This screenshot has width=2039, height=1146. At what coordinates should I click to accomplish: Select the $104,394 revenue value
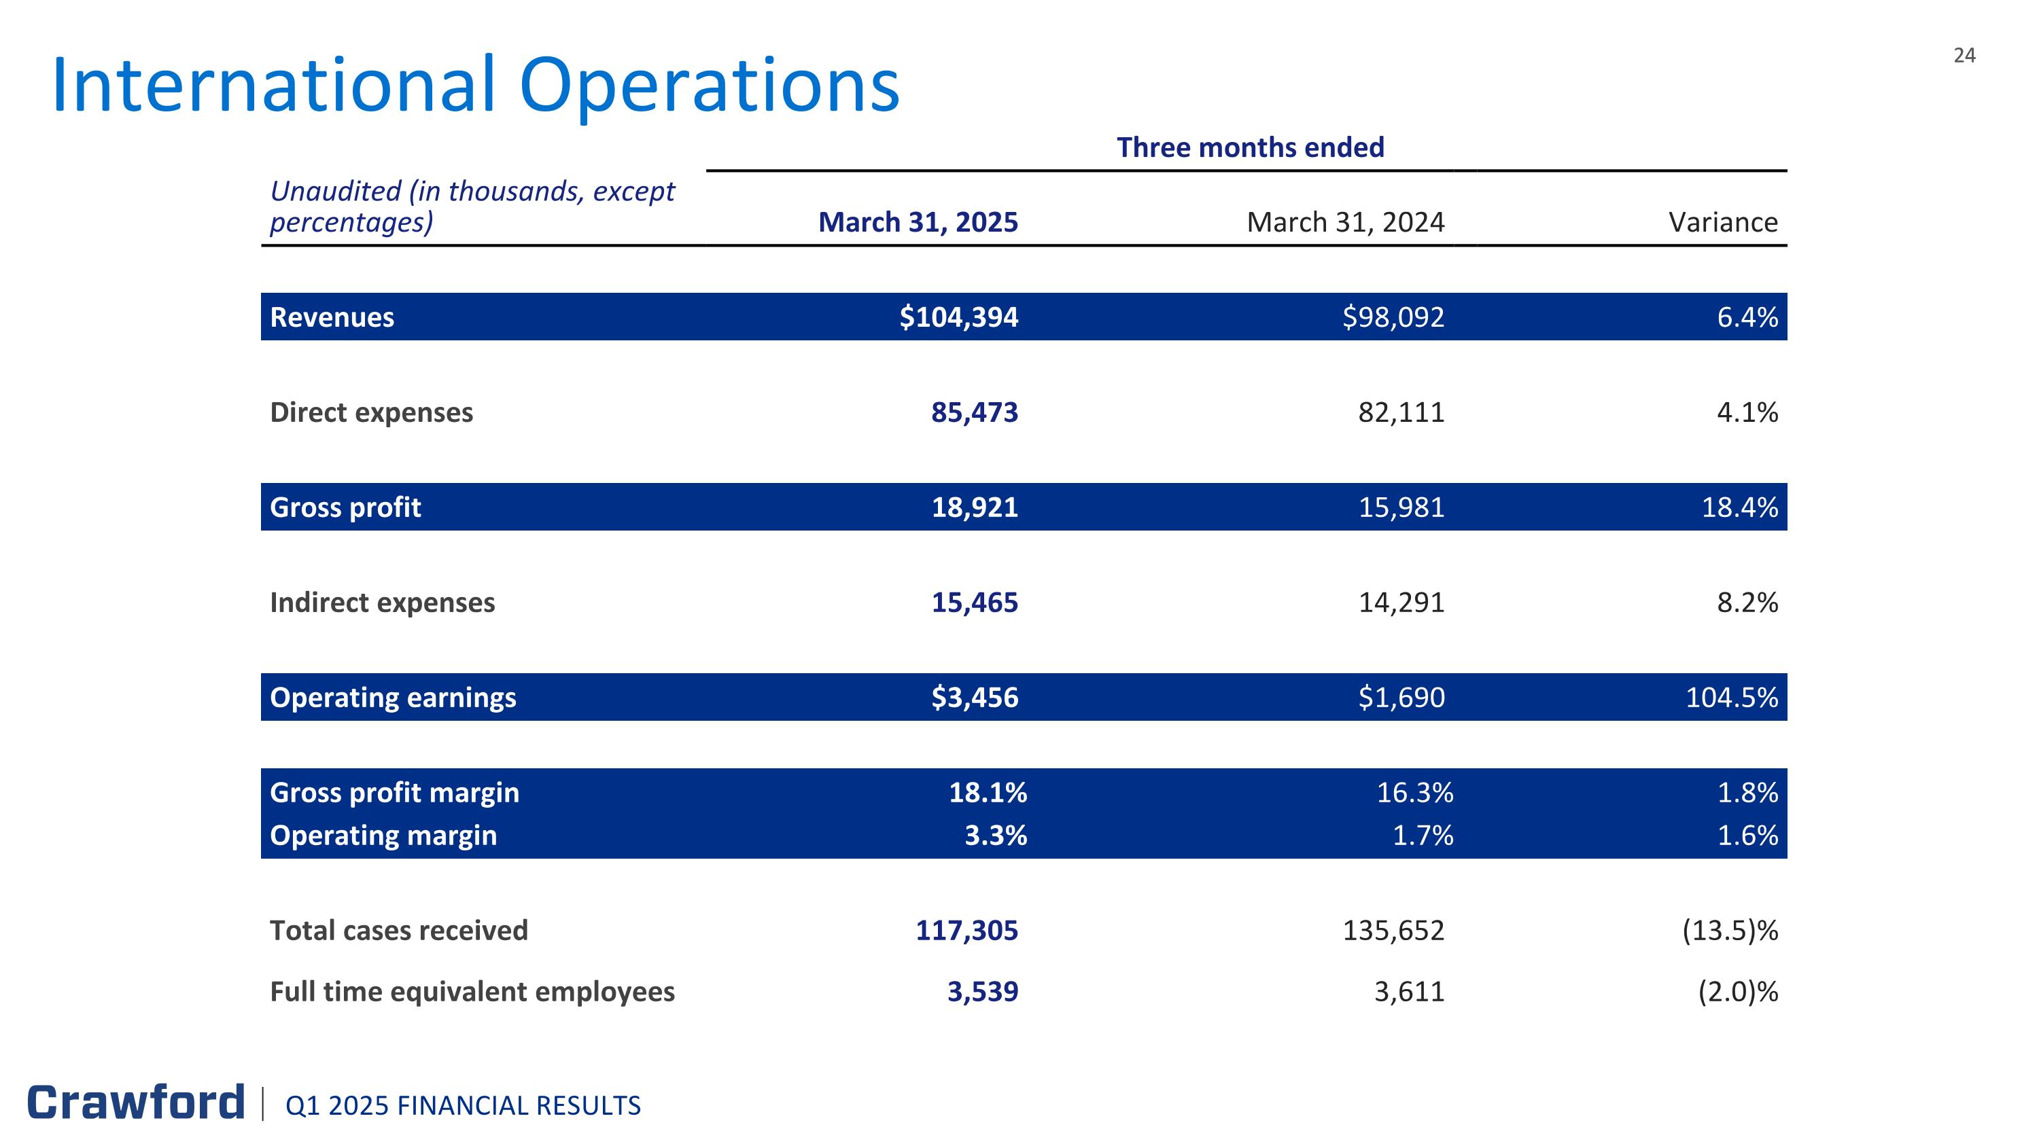(958, 317)
